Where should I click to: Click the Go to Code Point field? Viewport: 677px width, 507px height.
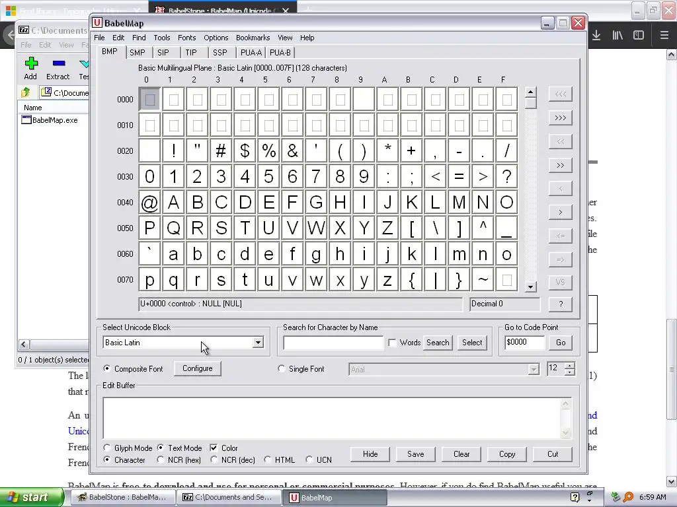pyautogui.click(x=524, y=343)
